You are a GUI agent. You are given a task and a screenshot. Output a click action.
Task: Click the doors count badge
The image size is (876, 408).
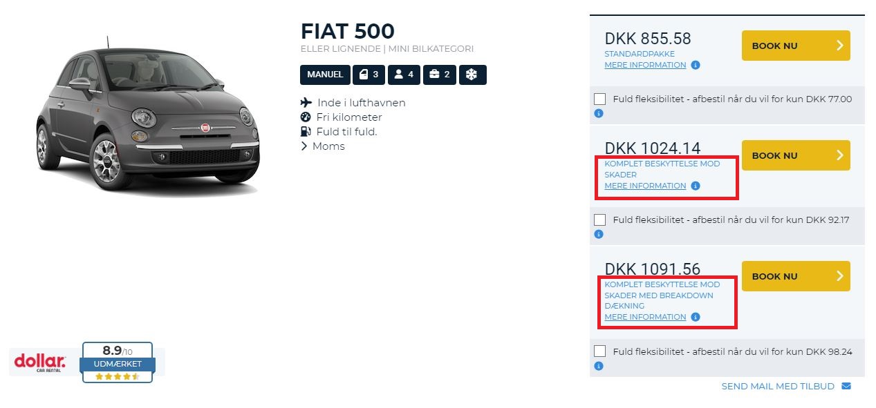[x=369, y=75]
